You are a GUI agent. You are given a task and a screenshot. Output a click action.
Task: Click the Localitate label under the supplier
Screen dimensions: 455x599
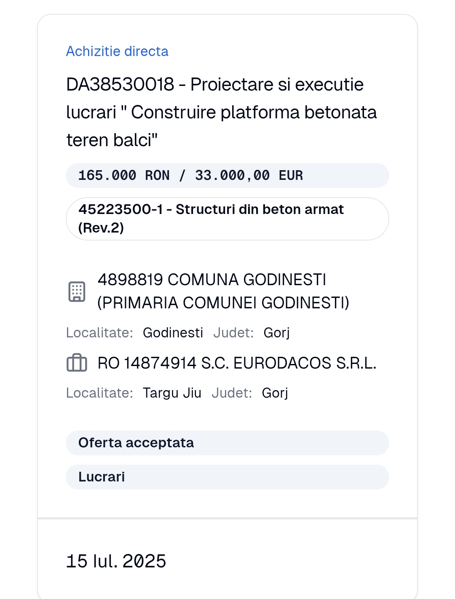99,393
